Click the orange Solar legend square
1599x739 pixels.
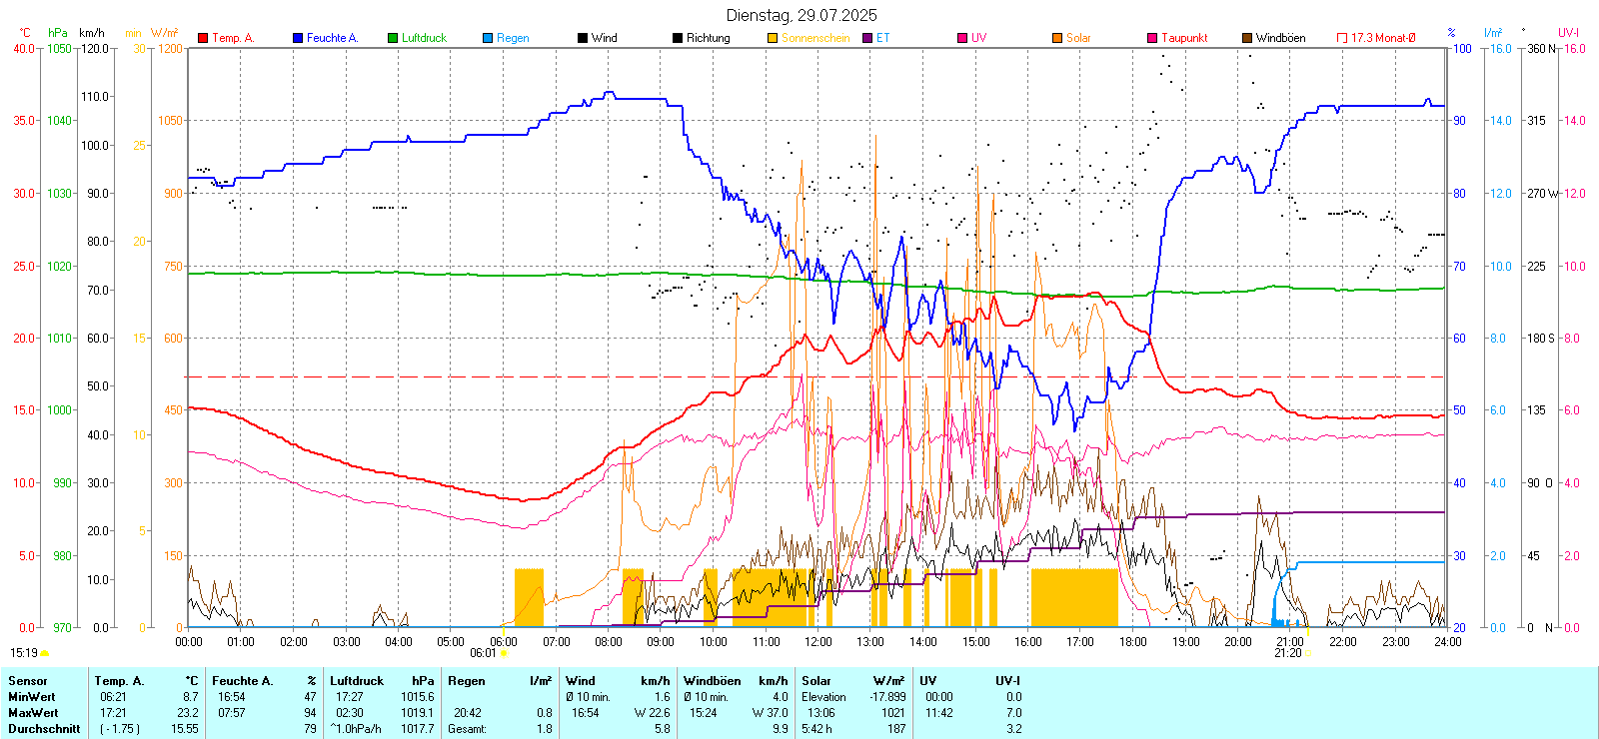pos(1057,38)
